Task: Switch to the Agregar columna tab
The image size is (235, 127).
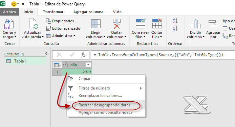Action: point(88,12)
